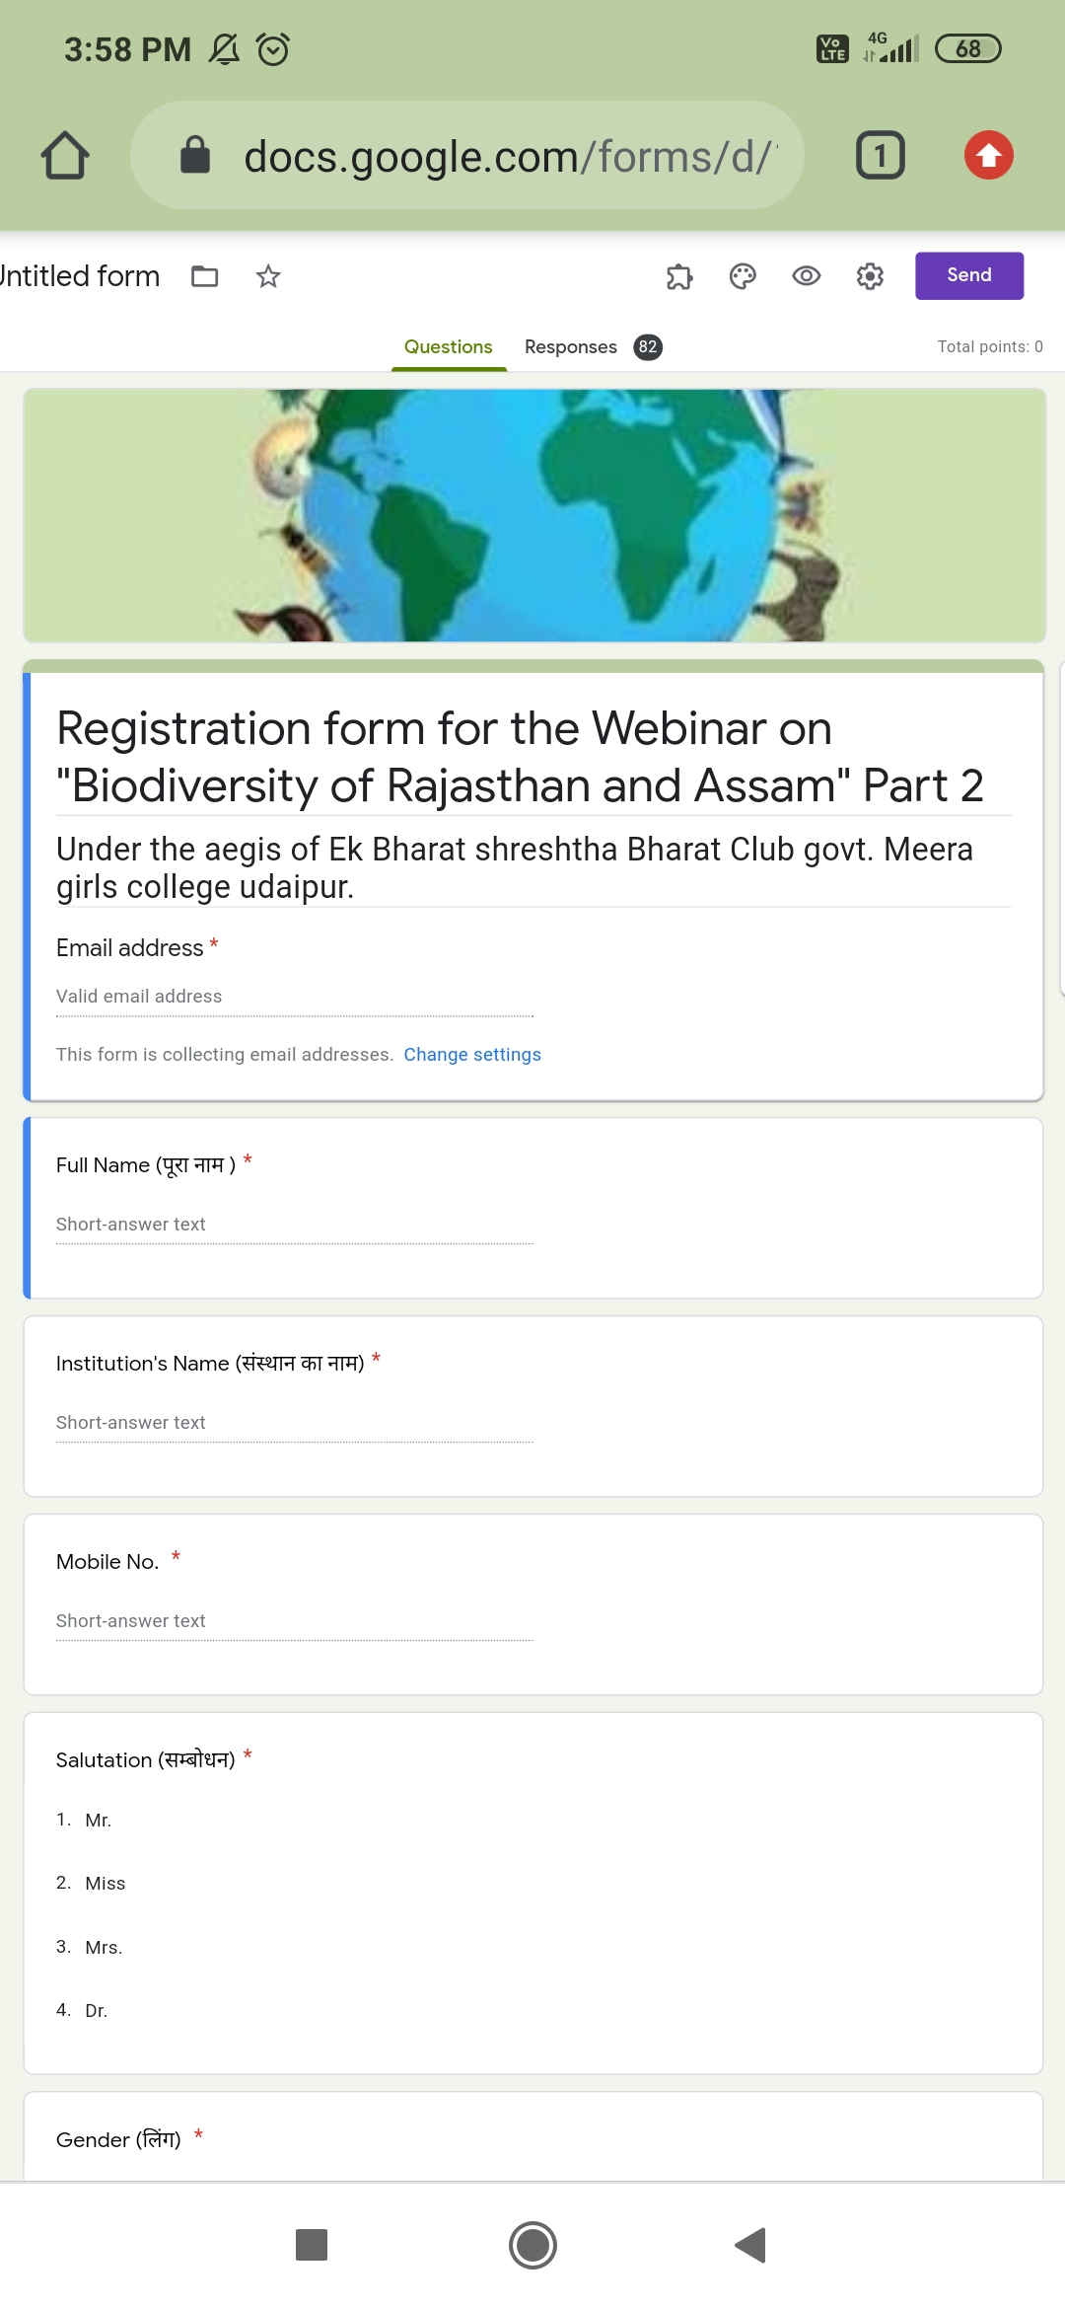The width and height of the screenshot is (1065, 2309).
Task: Click the Change settings link
Action: [x=472, y=1054]
